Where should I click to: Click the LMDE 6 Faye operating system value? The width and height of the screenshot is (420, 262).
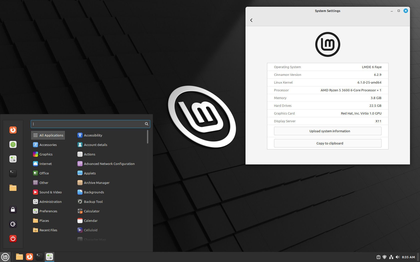[x=371, y=67]
